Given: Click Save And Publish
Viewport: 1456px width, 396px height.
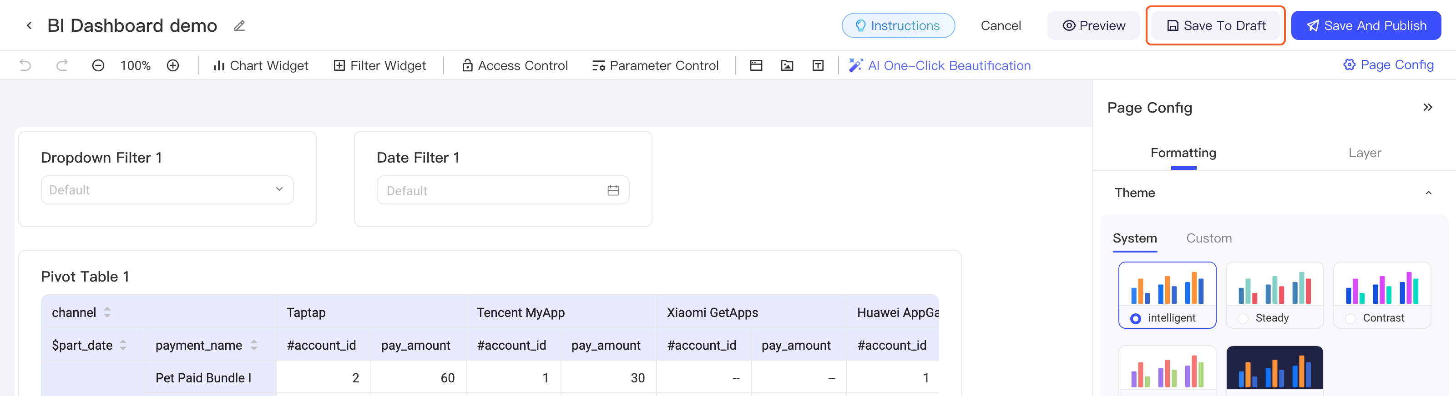Looking at the screenshot, I should [1365, 26].
